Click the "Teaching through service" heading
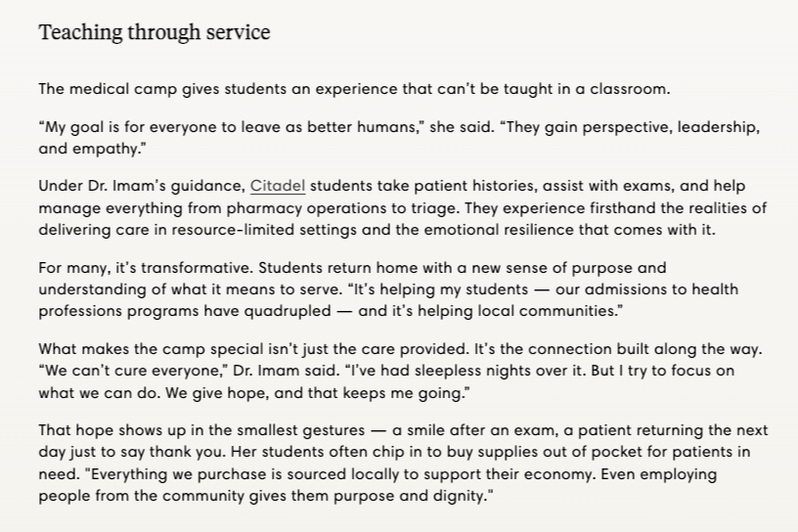Screen dimensions: 798x532 point(155,32)
